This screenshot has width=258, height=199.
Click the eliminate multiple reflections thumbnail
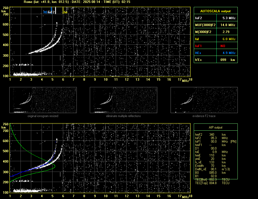coord(123,100)
